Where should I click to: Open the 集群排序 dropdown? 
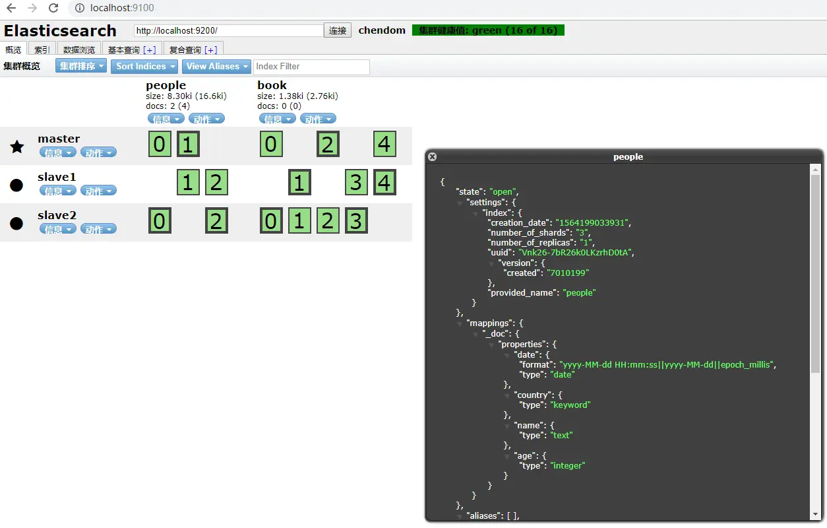[x=81, y=66]
